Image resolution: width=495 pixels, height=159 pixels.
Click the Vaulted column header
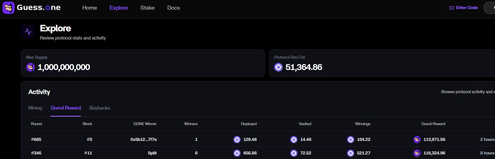(x=305, y=124)
